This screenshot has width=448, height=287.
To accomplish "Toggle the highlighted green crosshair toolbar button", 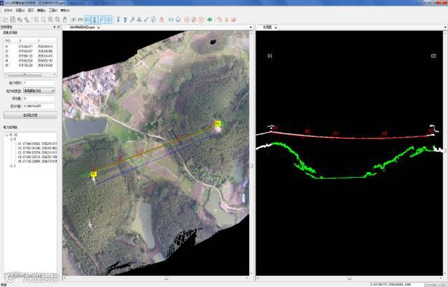I will tap(108, 20).
